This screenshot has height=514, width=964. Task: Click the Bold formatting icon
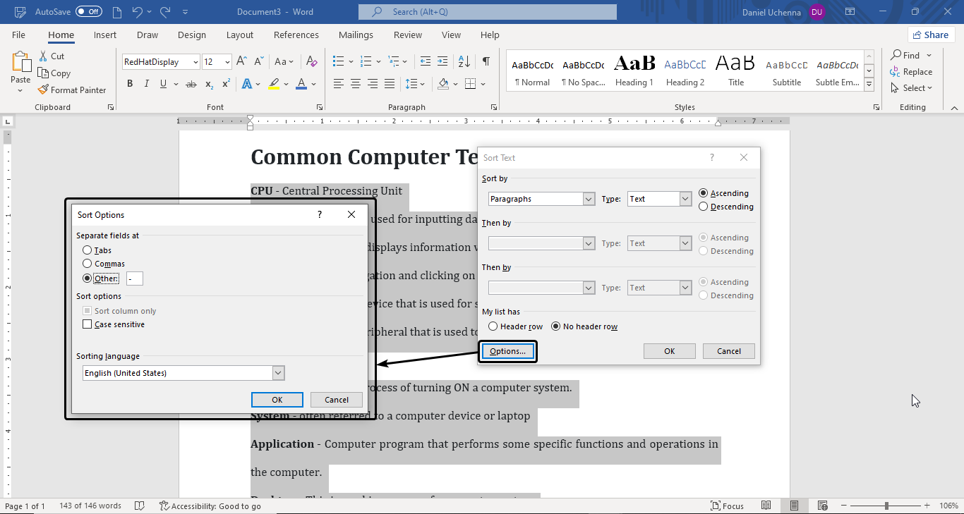tap(130, 84)
